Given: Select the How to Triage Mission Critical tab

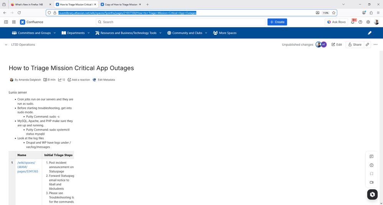Looking at the screenshot, I should (x=76, y=4).
